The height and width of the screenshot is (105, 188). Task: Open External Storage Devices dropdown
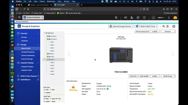121,26
